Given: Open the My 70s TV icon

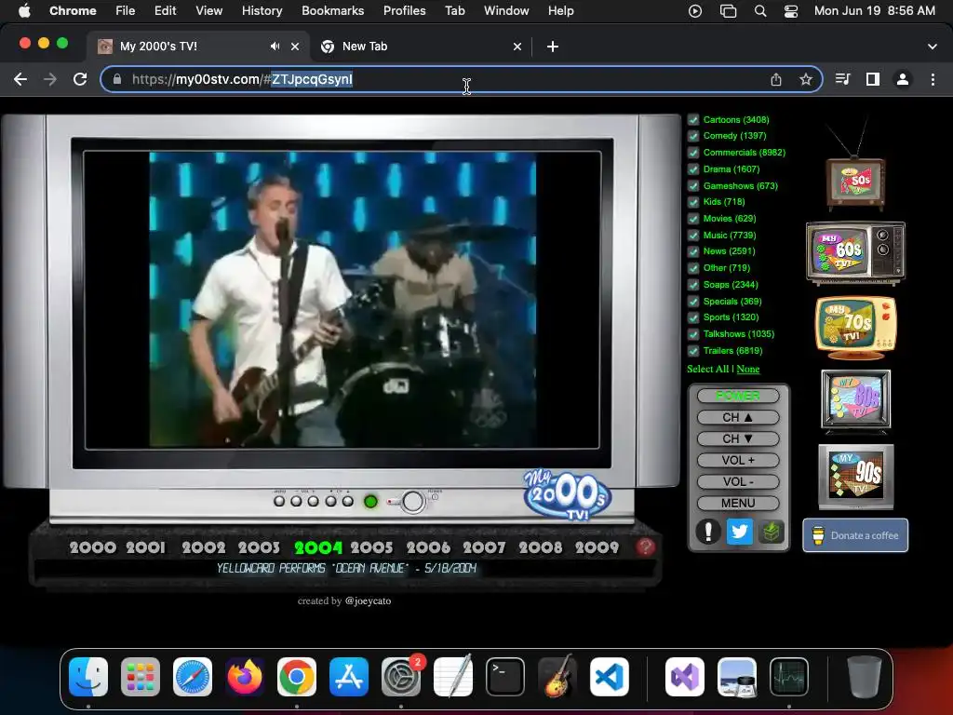Looking at the screenshot, I should pos(855,328).
